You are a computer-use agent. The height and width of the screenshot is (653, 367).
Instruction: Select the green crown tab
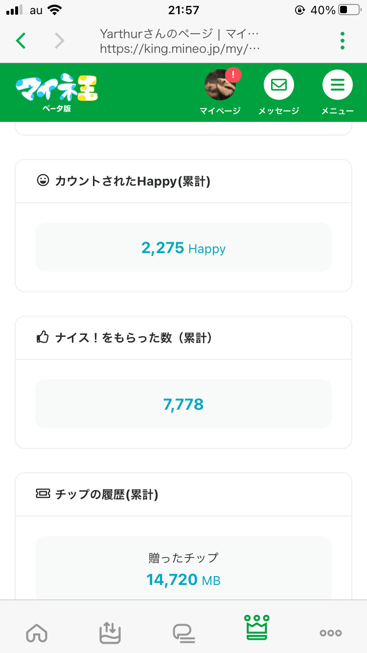point(257,627)
